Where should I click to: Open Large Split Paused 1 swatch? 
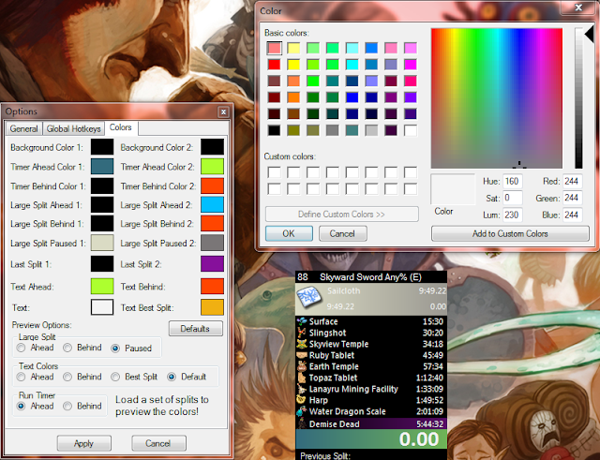point(102,244)
